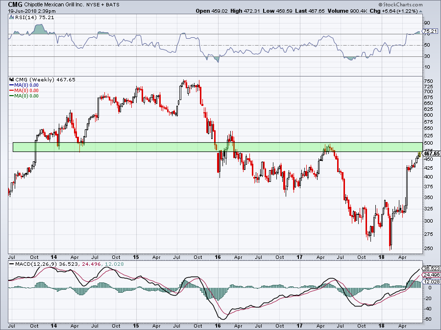Click the RSI(14) 75.21 legend label
Screen dimensions: 441x330
click(x=35, y=18)
